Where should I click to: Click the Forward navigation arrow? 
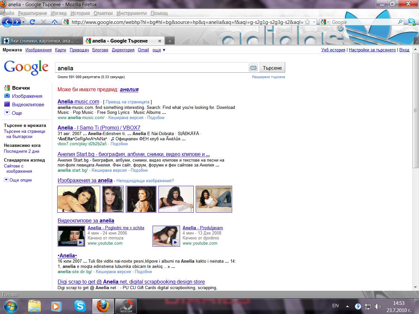[x=16, y=22]
